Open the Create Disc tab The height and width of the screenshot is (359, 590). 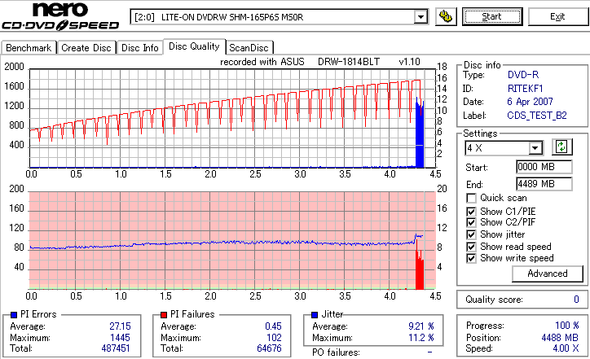click(x=86, y=48)
